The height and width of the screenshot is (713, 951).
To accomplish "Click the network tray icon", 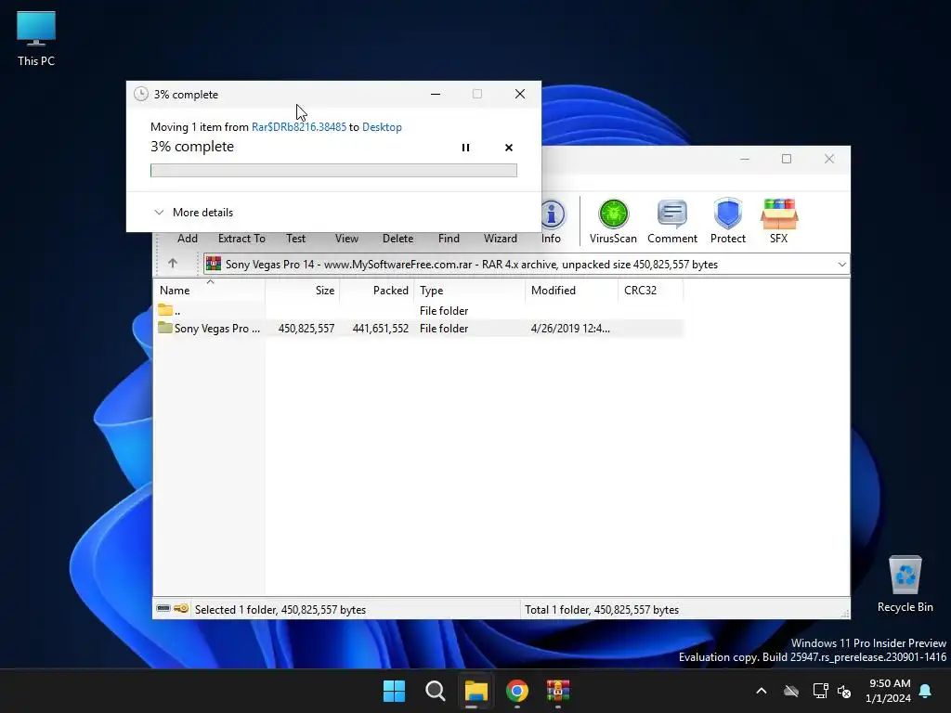I will click(x=820, y=691).
